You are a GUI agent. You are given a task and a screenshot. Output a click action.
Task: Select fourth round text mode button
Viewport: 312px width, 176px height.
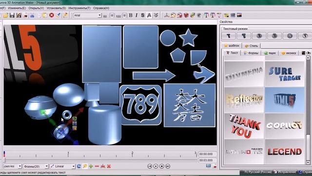274,36
